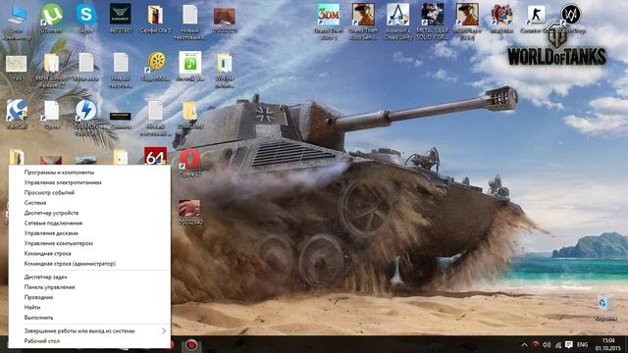Expand Завершение работы или выход из системы
The image size is (628, 353).
click(x=89, y=331)
